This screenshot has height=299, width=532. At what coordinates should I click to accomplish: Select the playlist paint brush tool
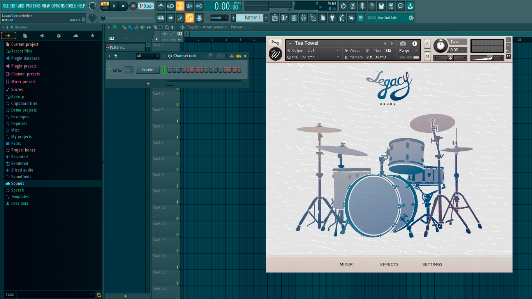(x=130, y=27)
